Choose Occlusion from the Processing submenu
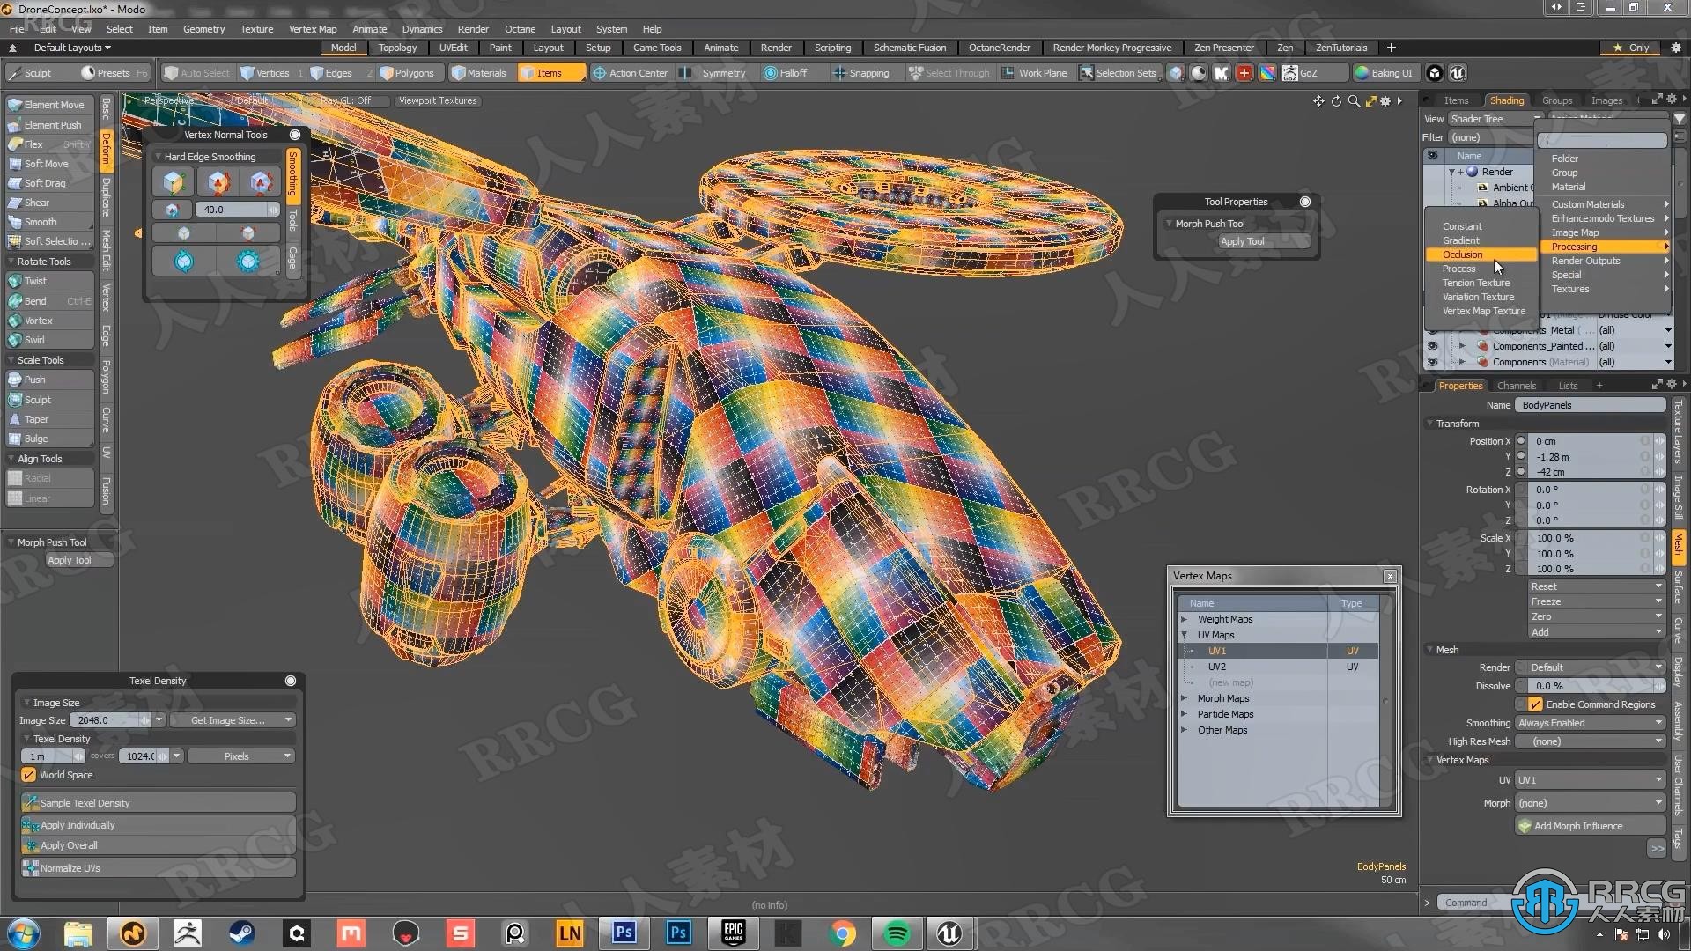This screenshot has width=1691, height=951. click(1481, 254)
